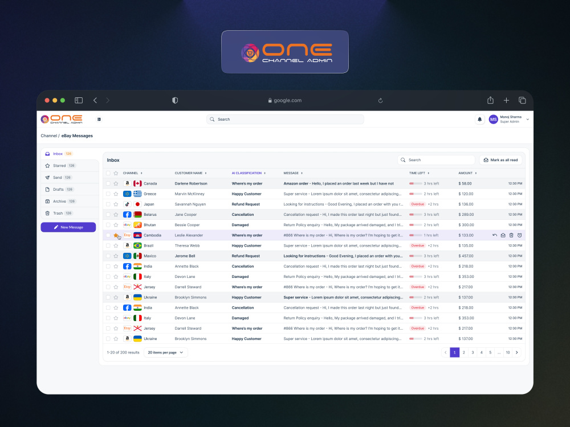Click the time-left progress bar in Cambodia row
This screenshot has width=570, height=427.
[416, 235]
